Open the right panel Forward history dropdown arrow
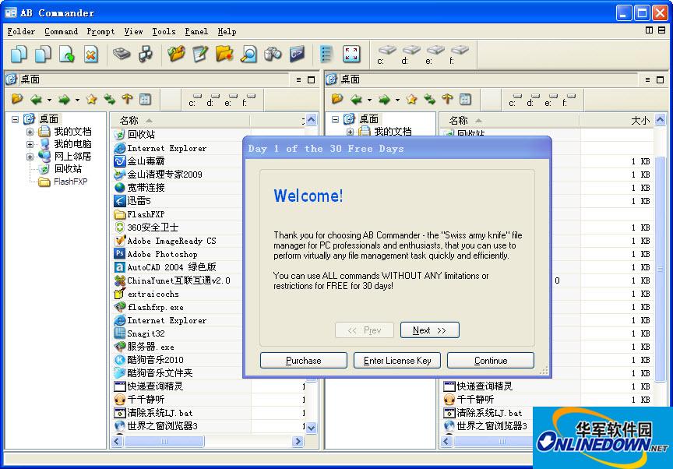 click(397, 100)
